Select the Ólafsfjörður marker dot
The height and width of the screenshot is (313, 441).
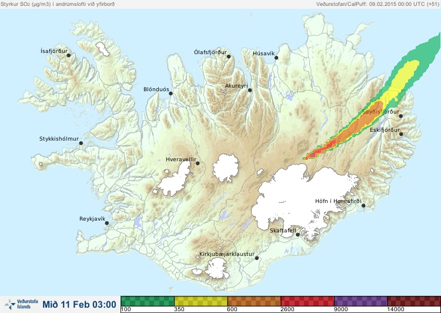pyautogui.click(x=229, y=56)
